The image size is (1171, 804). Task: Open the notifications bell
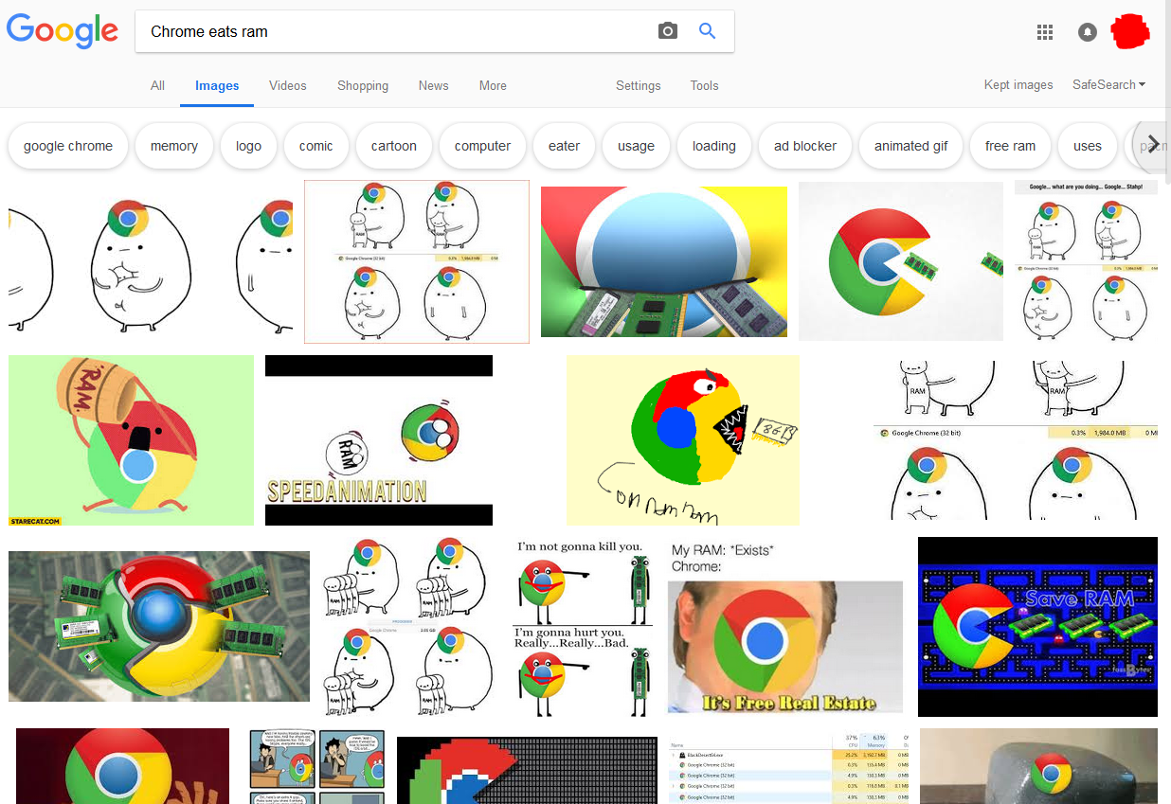[1088, 32]
